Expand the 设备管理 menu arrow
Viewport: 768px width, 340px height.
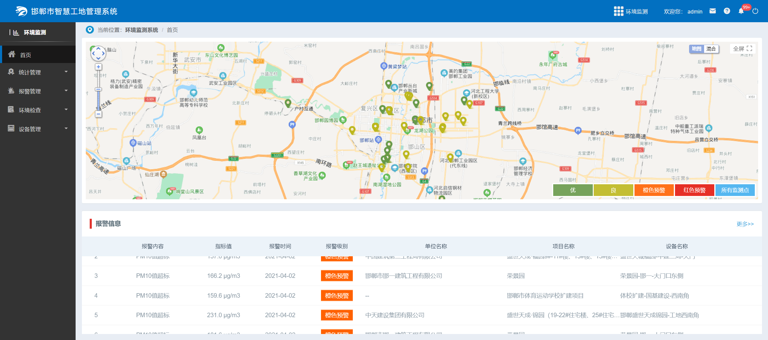point(66,128)
